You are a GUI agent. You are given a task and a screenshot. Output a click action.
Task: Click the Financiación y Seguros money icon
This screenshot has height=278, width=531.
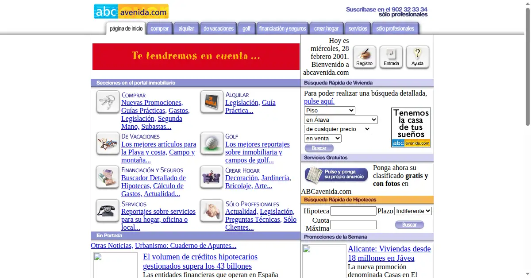tap(108, 178)
